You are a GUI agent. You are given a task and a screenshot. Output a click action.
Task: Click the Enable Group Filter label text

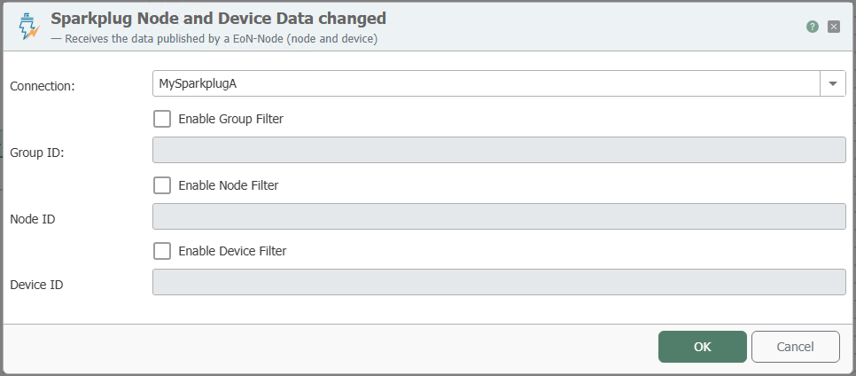(x=231, y=119)
